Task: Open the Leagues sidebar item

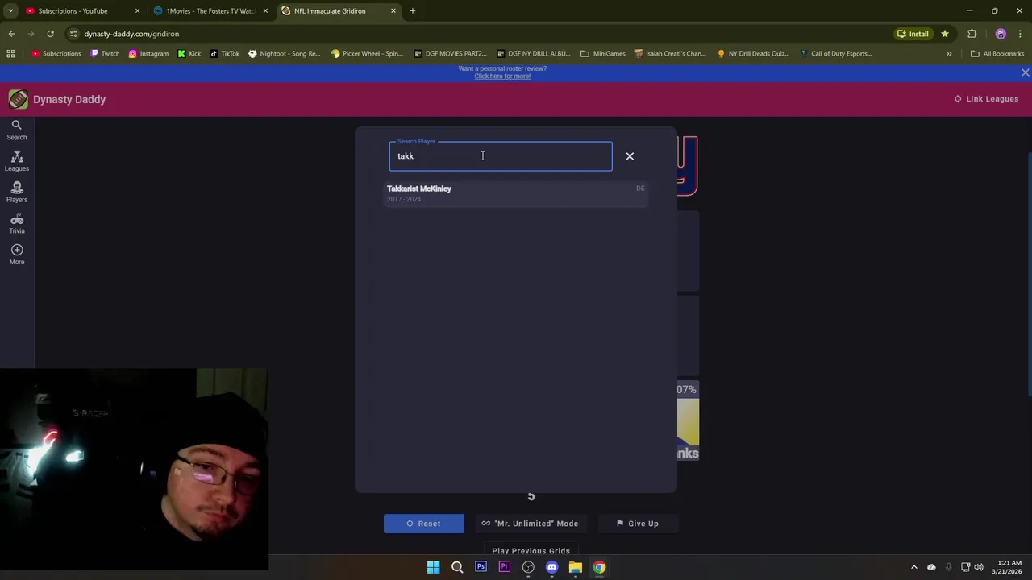Action: 16,161
